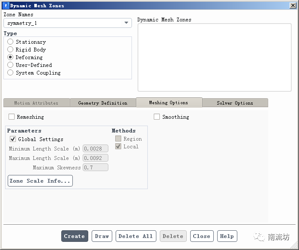The width and height of the screenshot is (299, 250).
Task: Switch to the Geometry Definition tab
Action: pyautogui.click(x=103, y=103)
